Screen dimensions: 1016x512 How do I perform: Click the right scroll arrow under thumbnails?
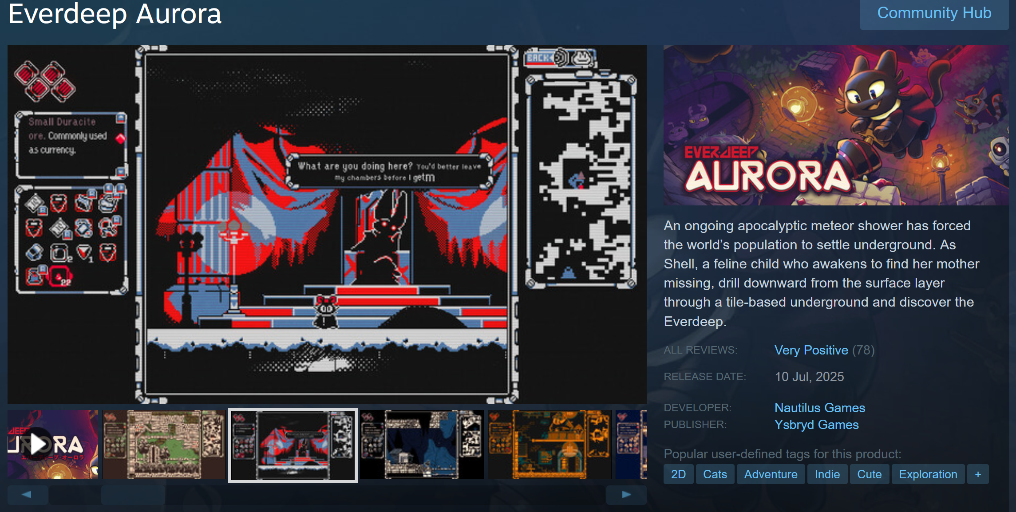click(x=626, y=495)
